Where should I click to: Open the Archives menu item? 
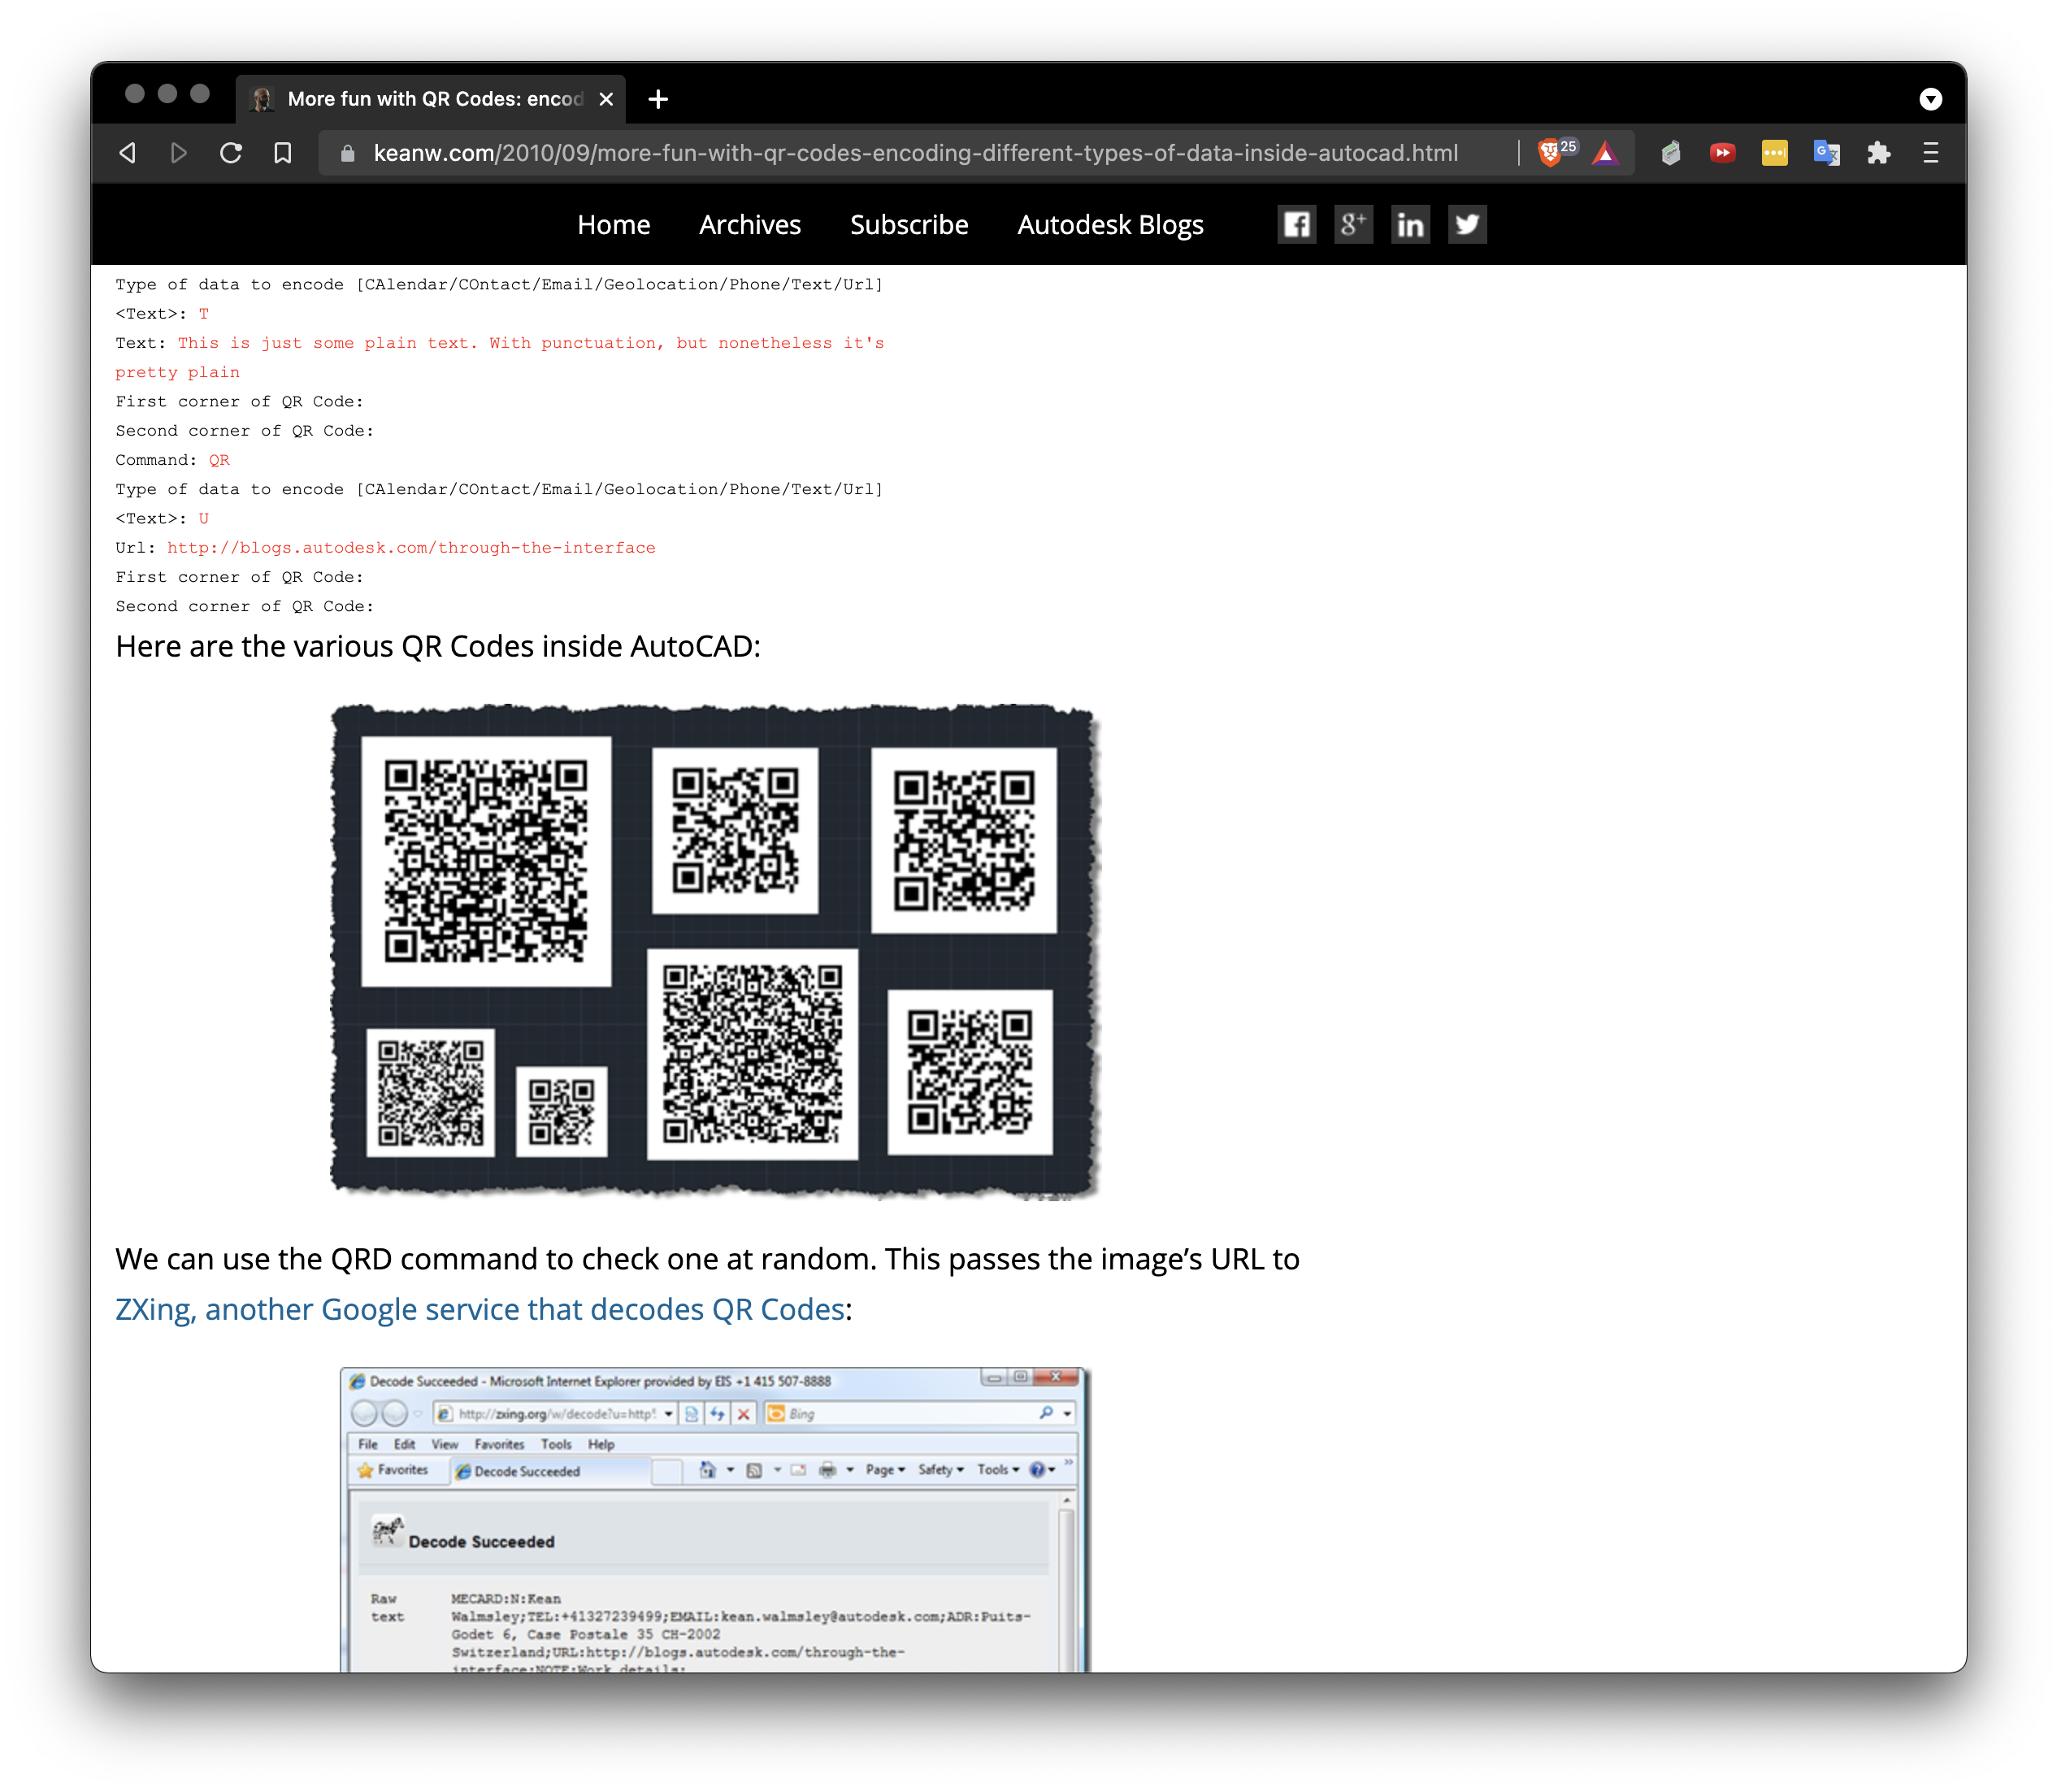point(749,225)
